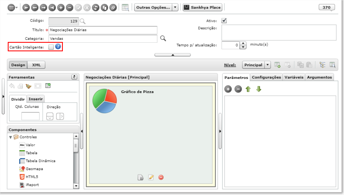Toggle the Ativo checkbox
Image resolution: width=344 pixels, height=195 pixels.
[224, 21]
